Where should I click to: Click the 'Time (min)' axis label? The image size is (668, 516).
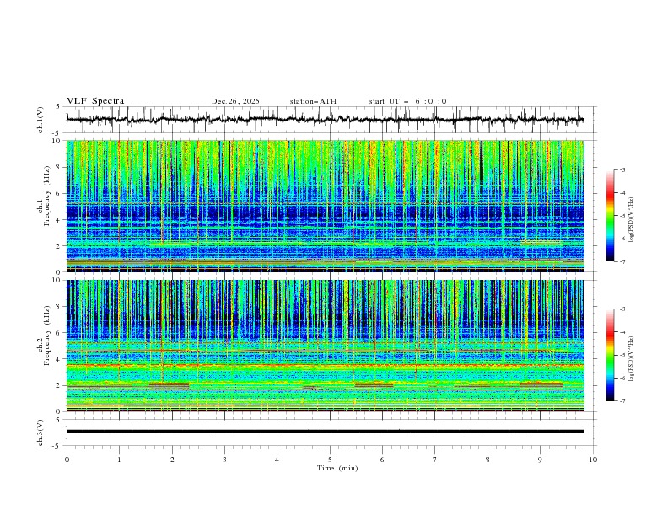click(x=337, y=468)
